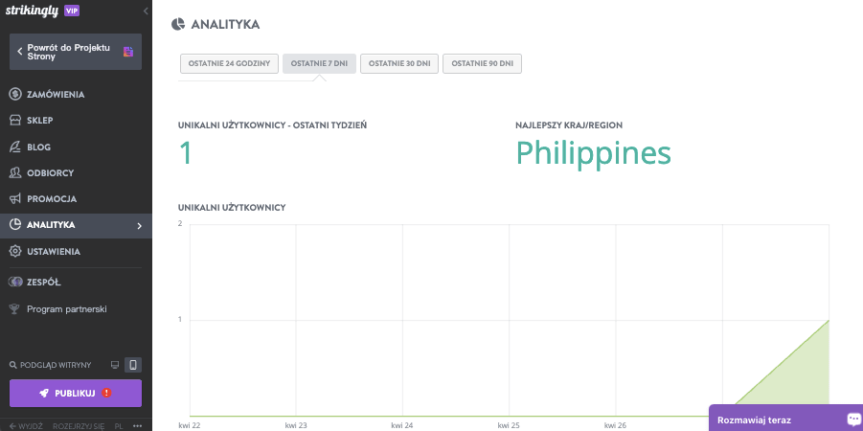Click the red warning badge on Publikuj
The image size is (863, 431).
106,393
